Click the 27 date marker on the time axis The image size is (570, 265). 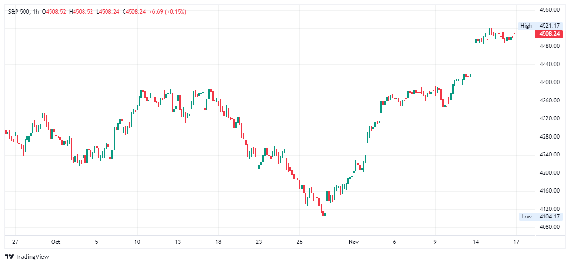pyautogui.click(x=15, y=242)
